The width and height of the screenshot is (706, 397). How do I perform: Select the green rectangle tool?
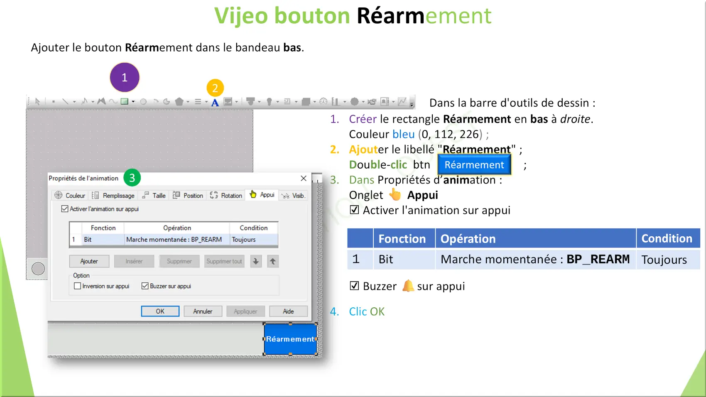(124, 101)
